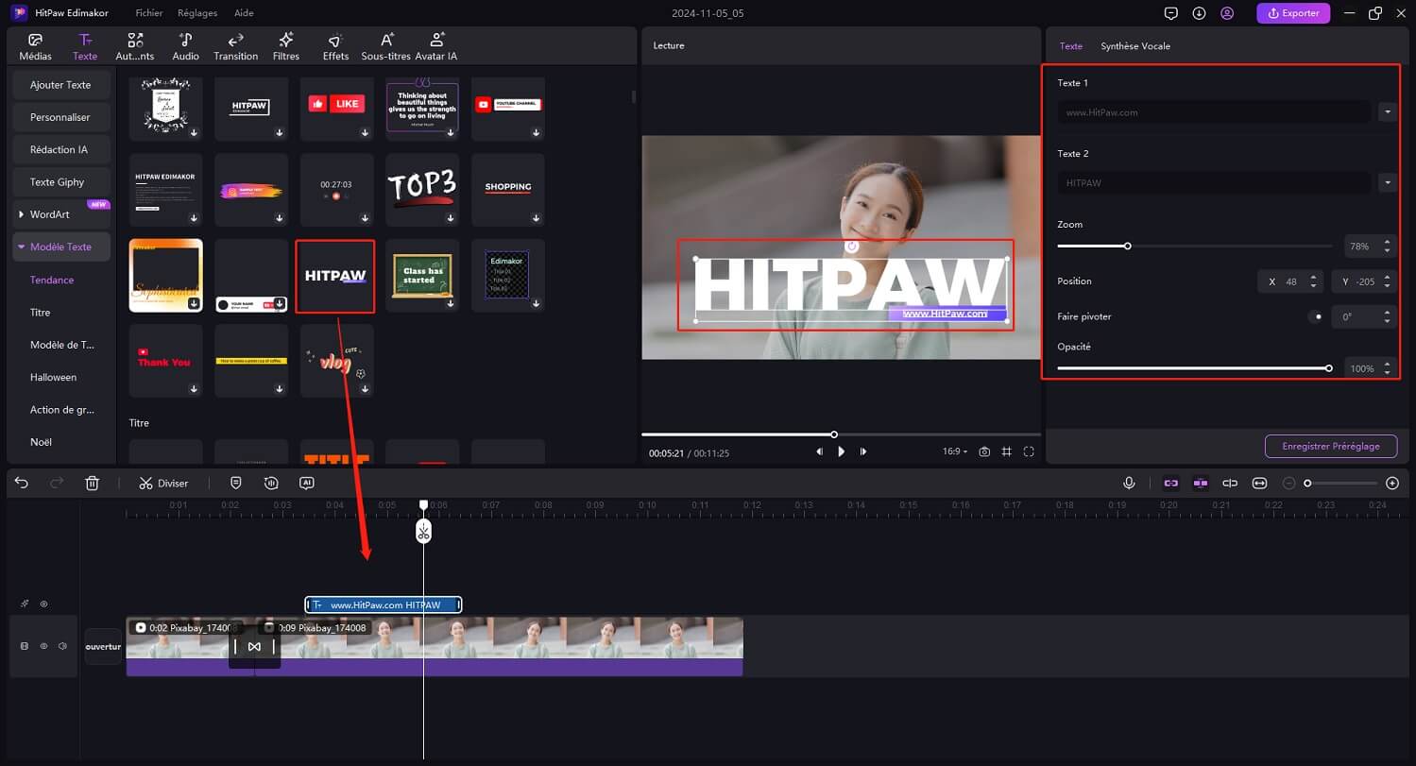Open the 16:9 aspect ratio dropdown

point(955,451)
